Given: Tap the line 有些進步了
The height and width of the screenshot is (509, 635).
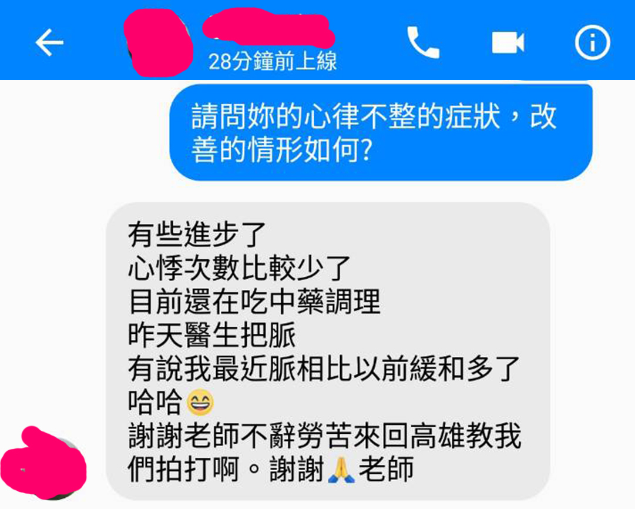Looking at the screenshot, I should 197,235.
